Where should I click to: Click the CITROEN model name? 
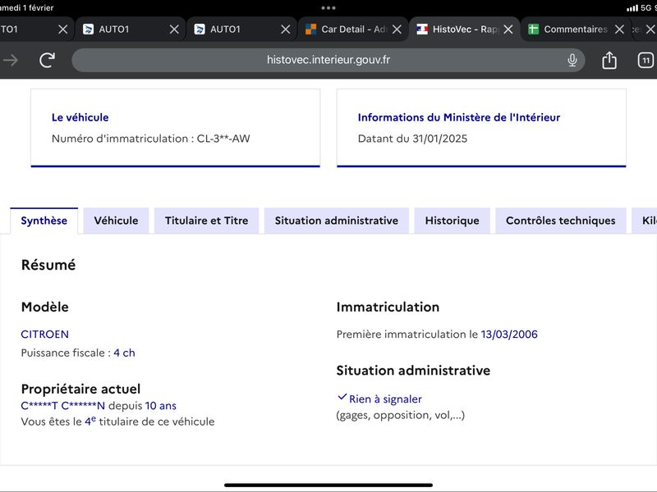point(45,335)
